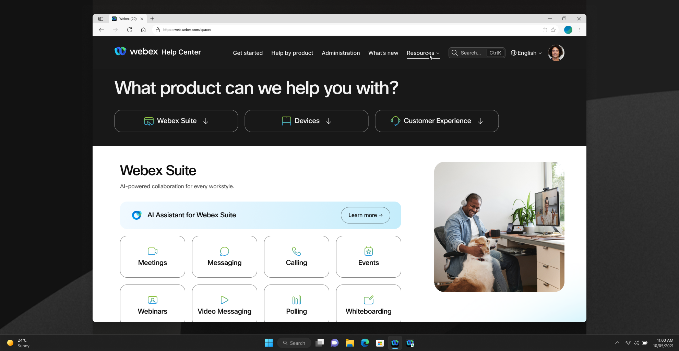Launch Webex from the taskbar
The height and width of the screenshot is (351, 679).
pyautogui.click(x=395, y=342)
